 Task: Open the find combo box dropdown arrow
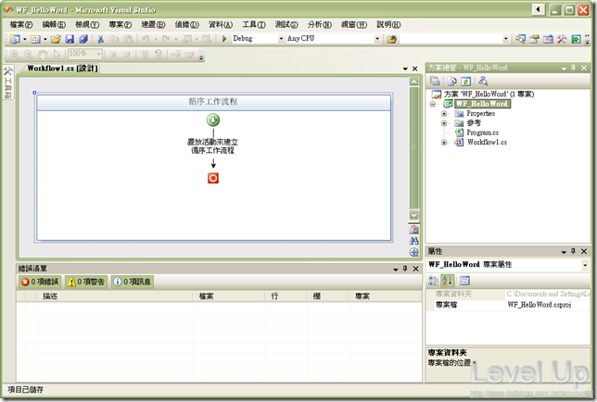pyautogui.click(x=505, y=39)
